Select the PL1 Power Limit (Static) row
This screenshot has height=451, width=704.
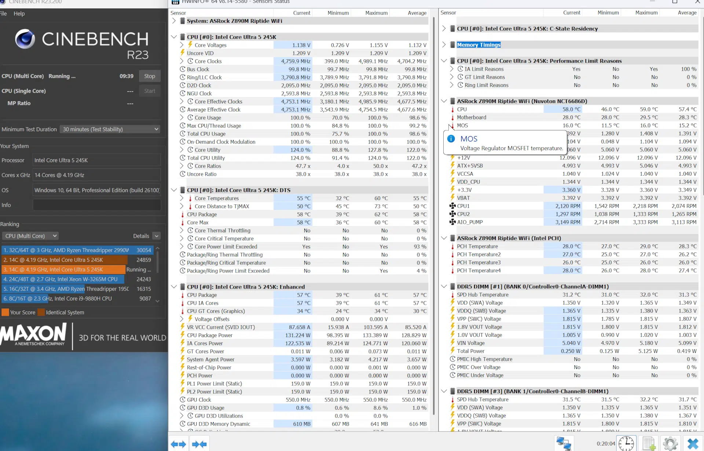(304, 384)
